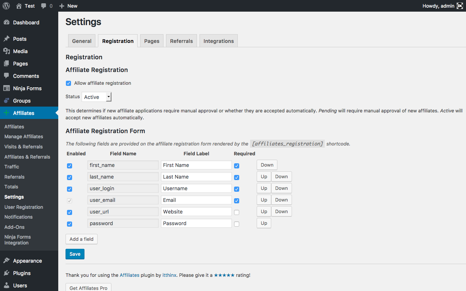Viewport: 466px width, 291px height.
Task: Open Ninja Forms Integration submenu item
Action: coord(17,240)
